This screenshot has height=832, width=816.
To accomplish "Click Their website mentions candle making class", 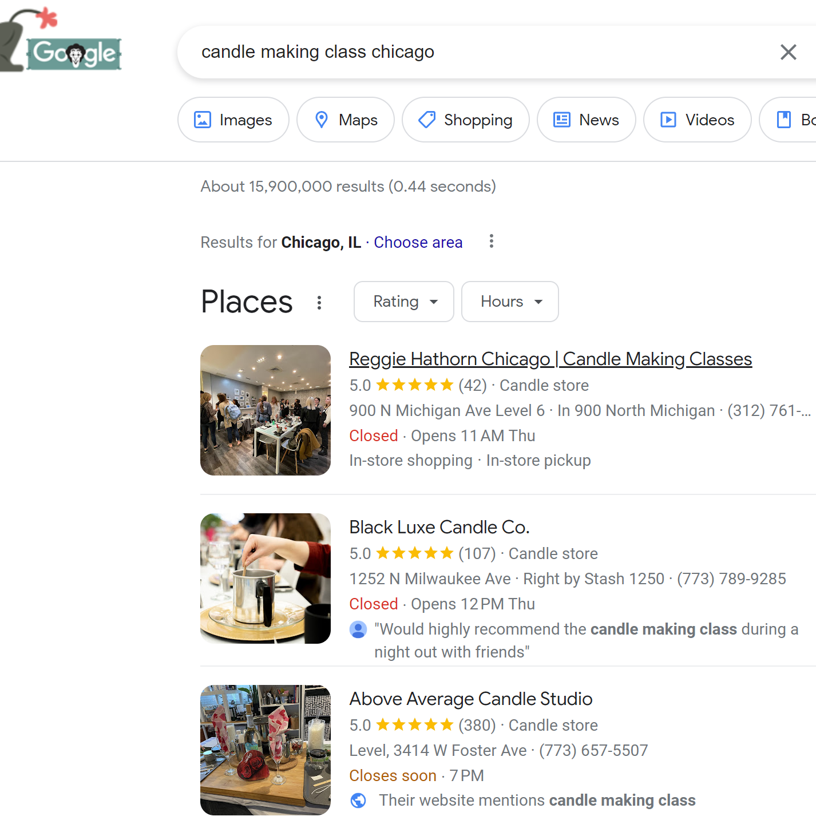I will click(537, 801).
